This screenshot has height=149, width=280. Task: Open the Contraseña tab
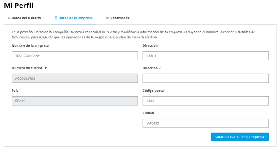click(x=118, y=18)
